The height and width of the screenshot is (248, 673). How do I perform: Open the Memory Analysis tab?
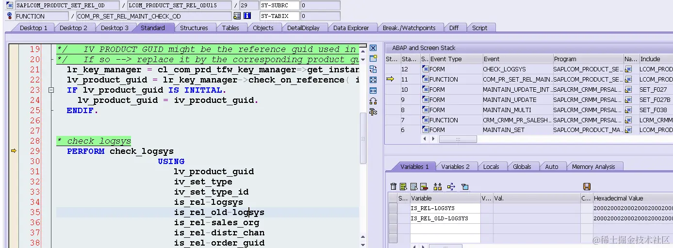[x=593, y=167]
